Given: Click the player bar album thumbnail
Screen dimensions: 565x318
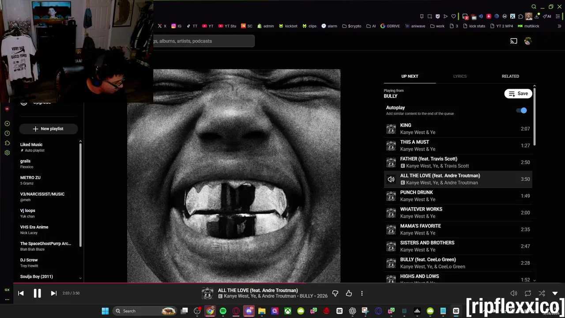Looking at the screenshot, I should (207, 293).
